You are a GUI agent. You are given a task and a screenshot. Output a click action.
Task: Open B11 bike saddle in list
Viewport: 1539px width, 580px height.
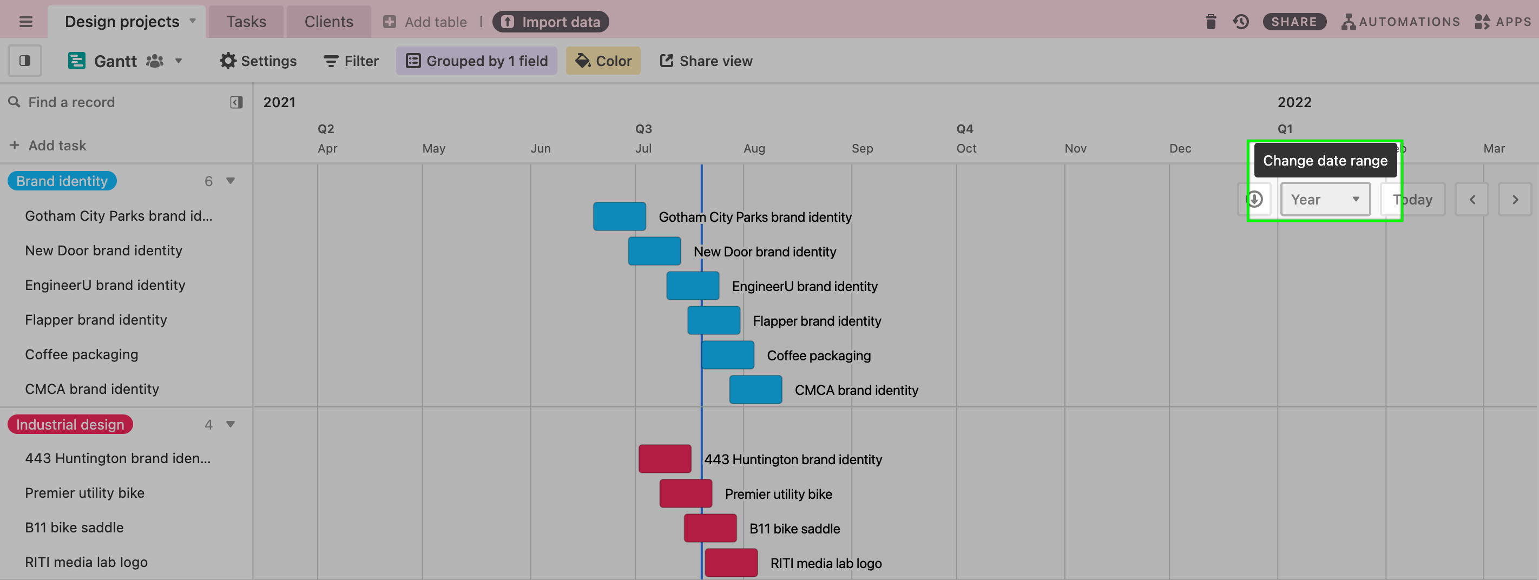[x=75, y=528]
